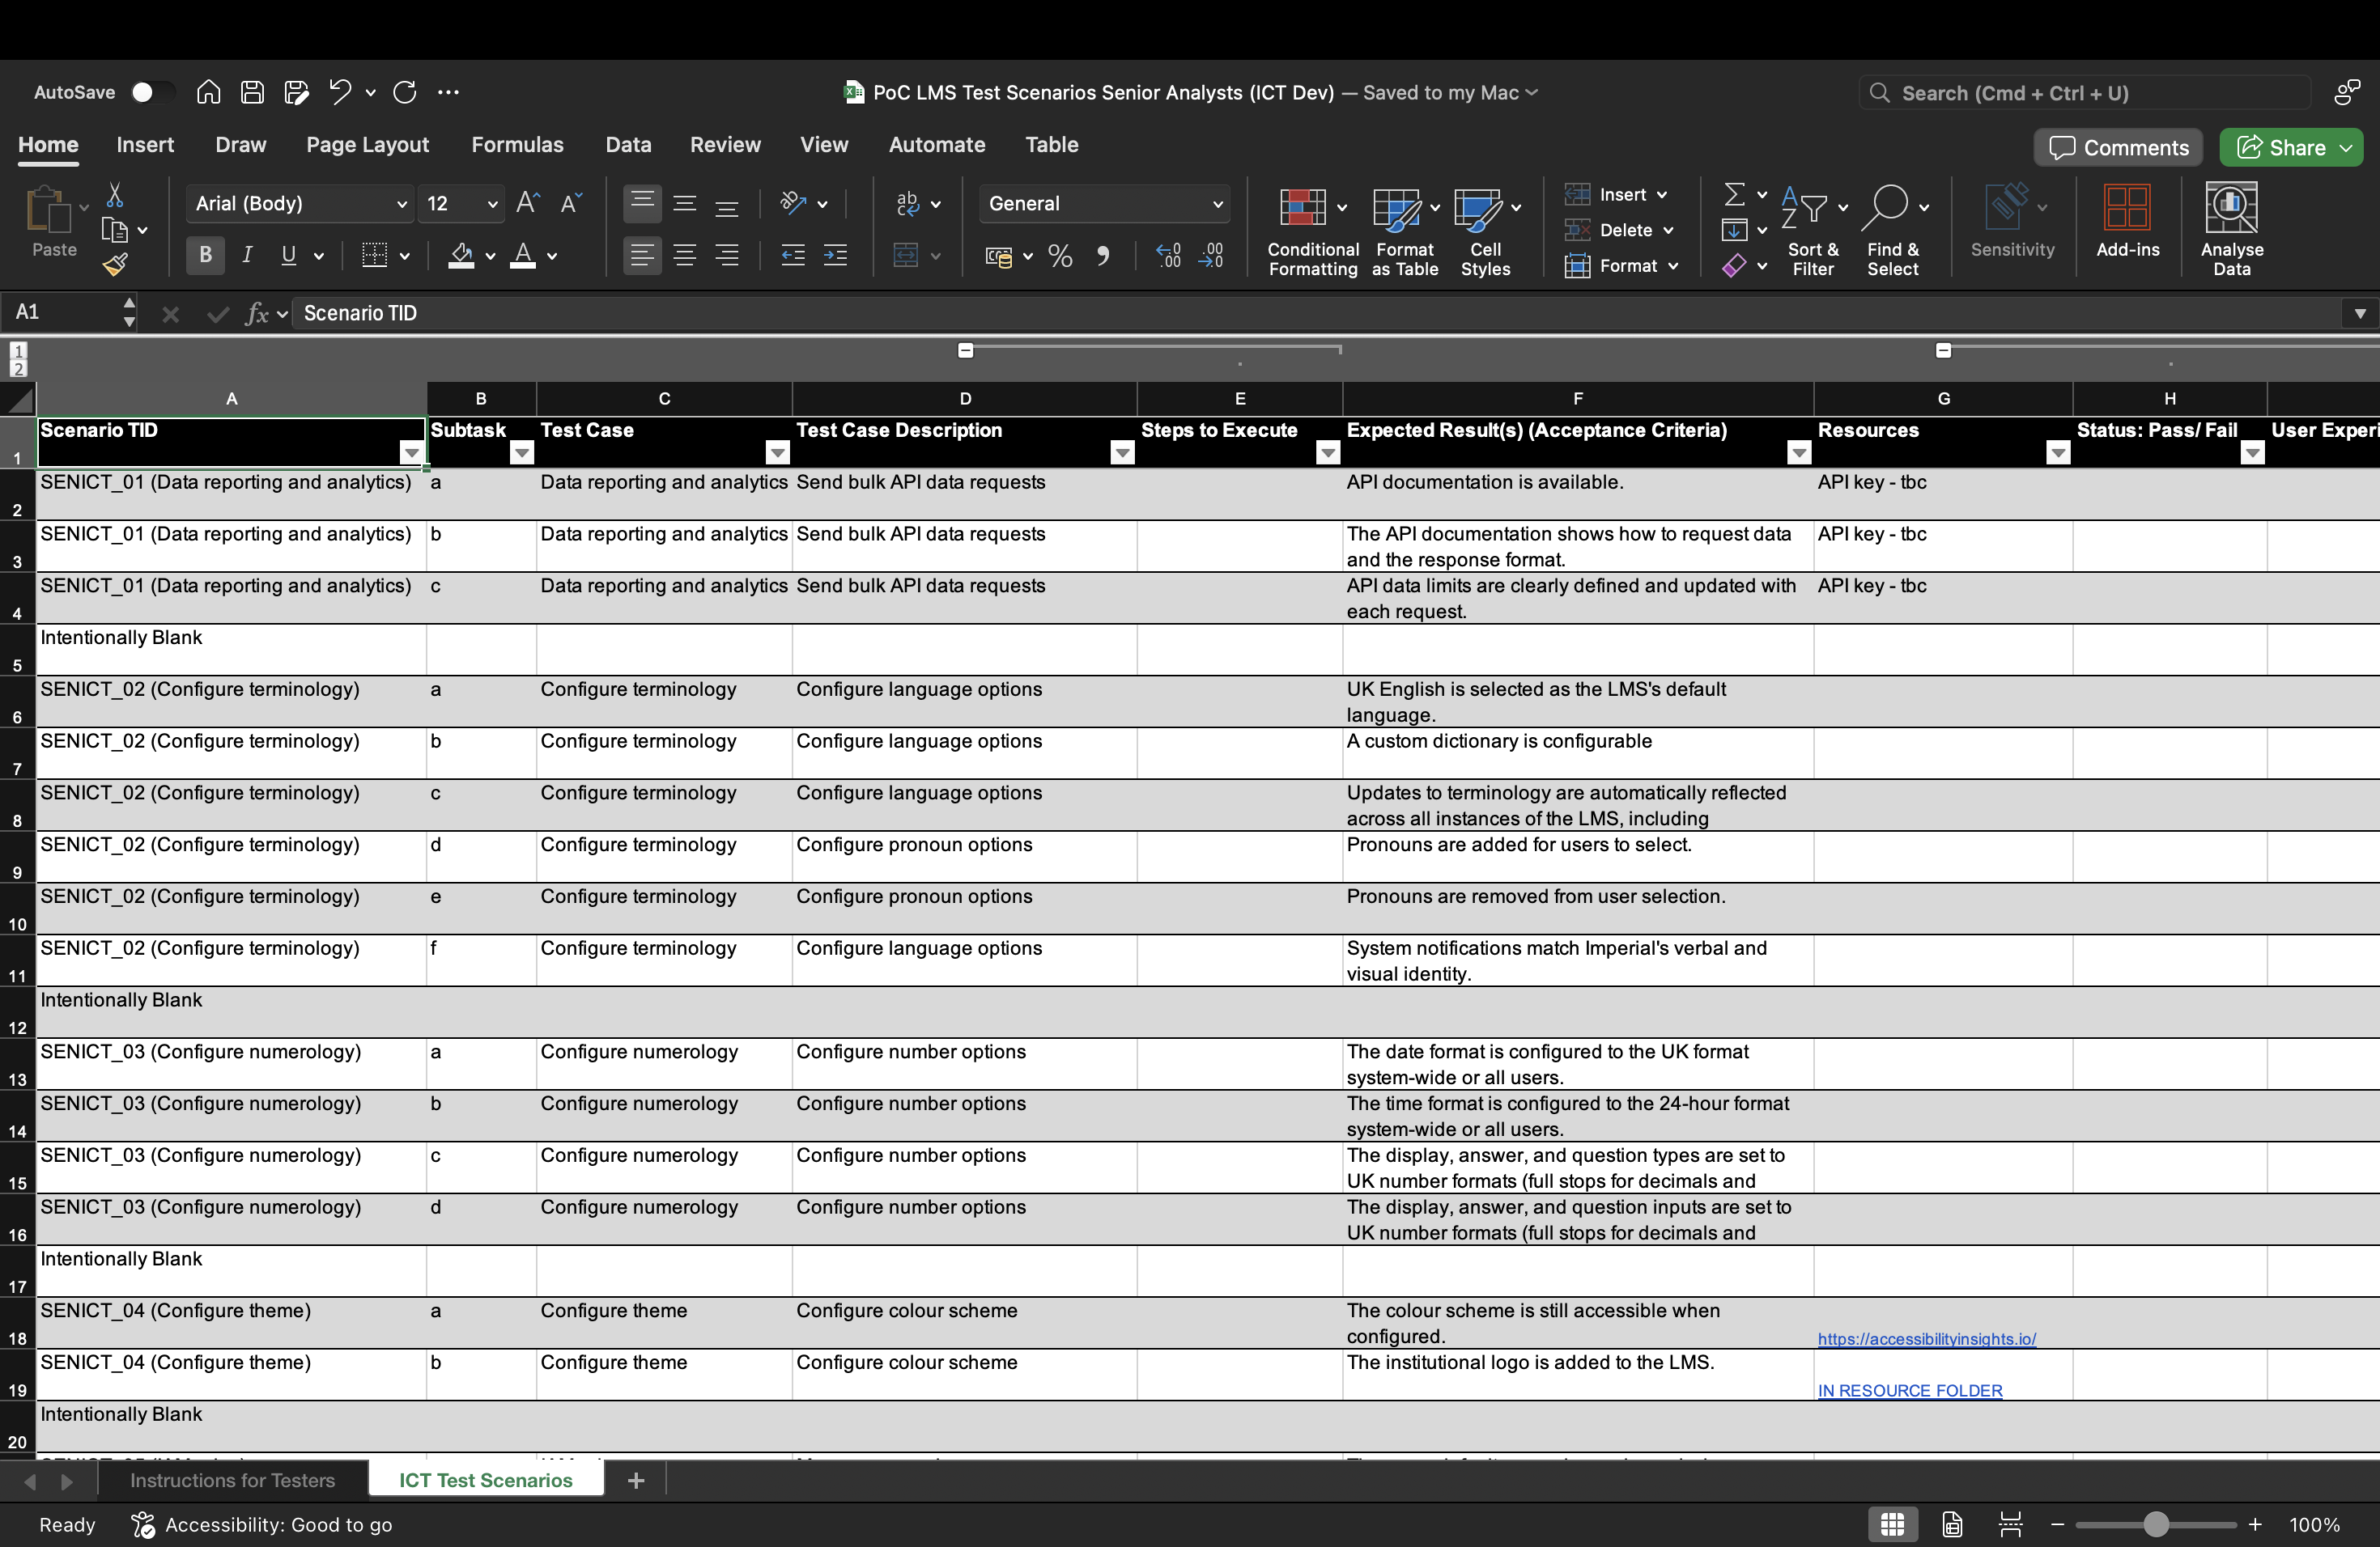Switch to the Formulas ribbon tab

coord(517,145)
